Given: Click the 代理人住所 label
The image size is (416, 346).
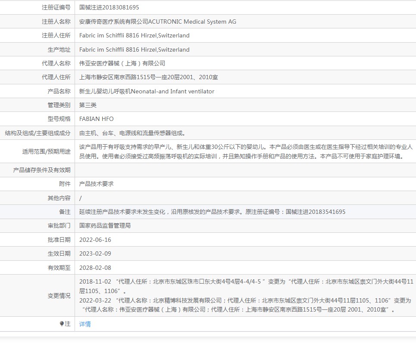Looking at the screenshot, I should pyautogui.click(x=56, y=77).
